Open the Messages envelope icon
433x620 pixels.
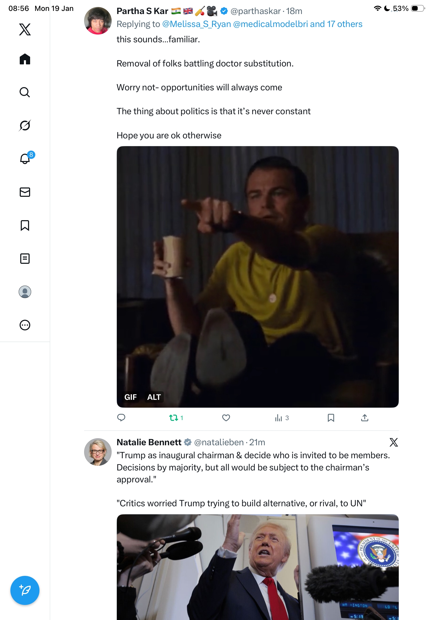point(25,192)
